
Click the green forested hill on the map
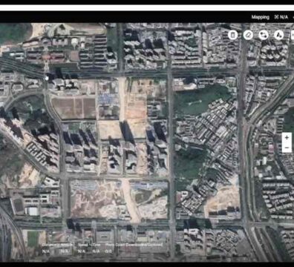coord(198,99)
